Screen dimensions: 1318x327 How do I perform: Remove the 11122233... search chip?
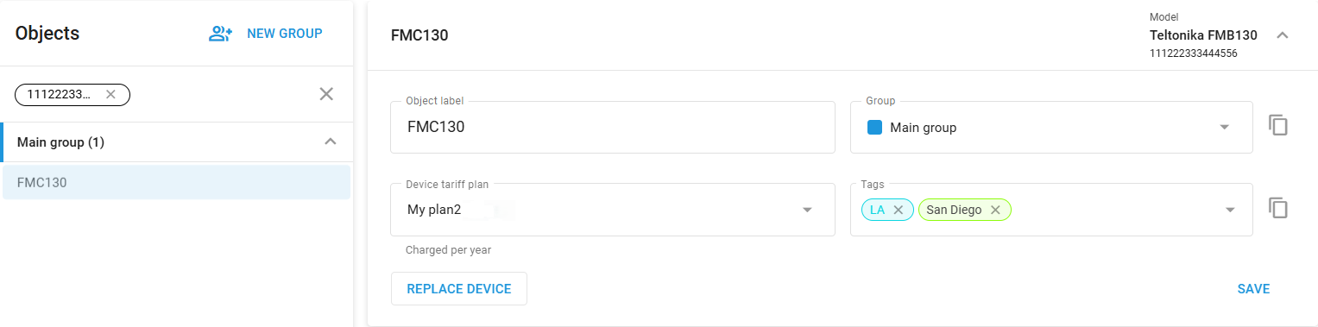tap(110, 94)
